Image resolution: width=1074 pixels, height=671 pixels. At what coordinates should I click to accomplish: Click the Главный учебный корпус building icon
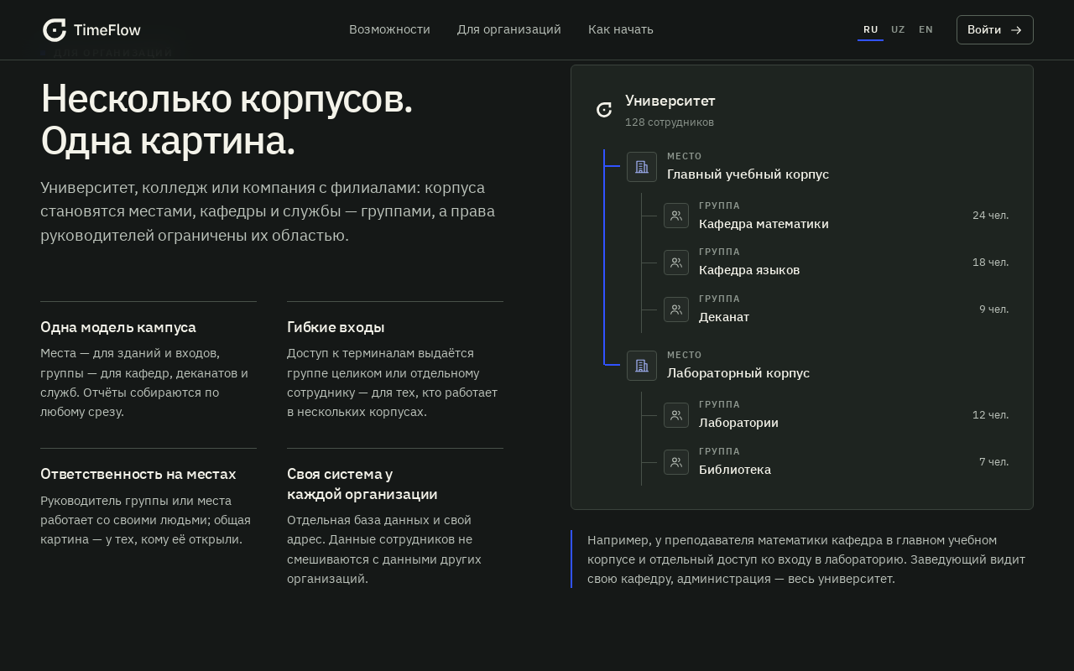click(642, 167)
